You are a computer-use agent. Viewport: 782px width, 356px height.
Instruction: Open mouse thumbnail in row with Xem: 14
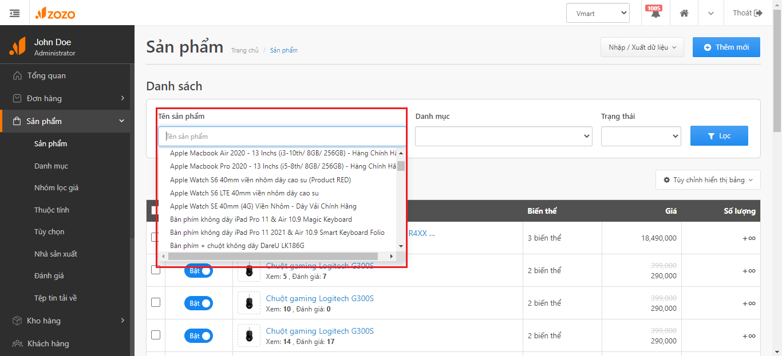[x=249, y=335]
